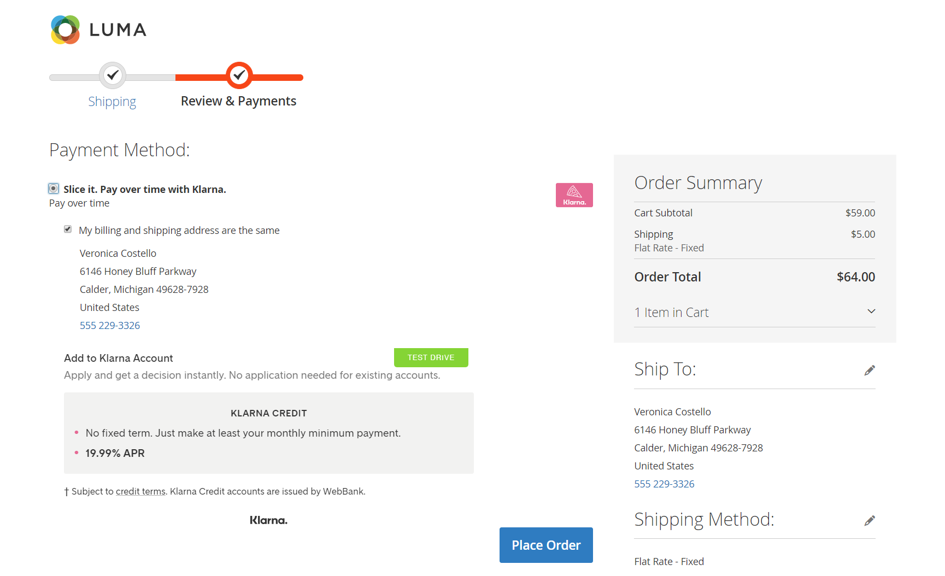Click the Cart Subtotal value $59.00
The image size is (945, 576).
coord(860,213)
